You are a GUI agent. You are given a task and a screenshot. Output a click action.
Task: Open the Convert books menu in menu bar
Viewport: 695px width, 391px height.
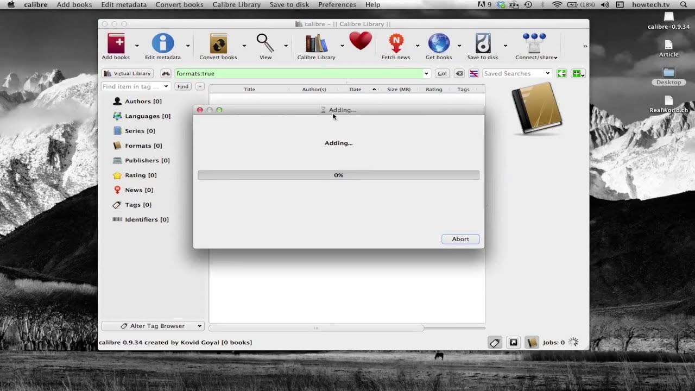[179, 4]
